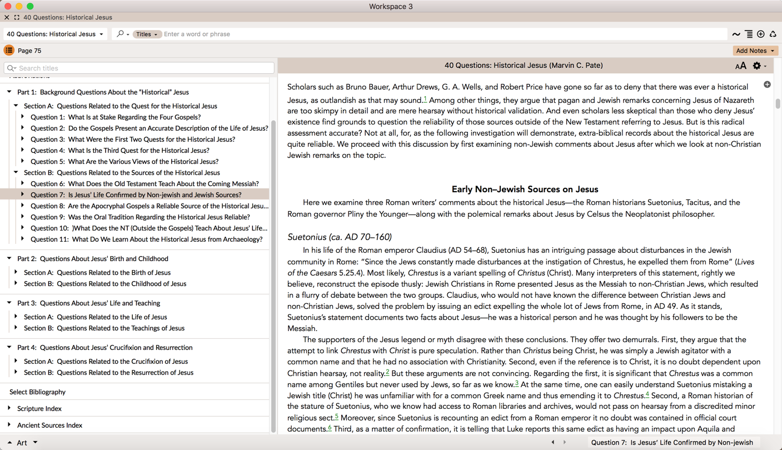Go to previous article with left arrow
The image size is (782, 450).
coord(552,442)
